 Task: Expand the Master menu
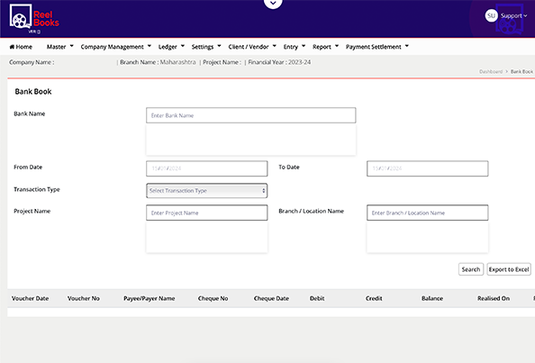click(60, 47)
